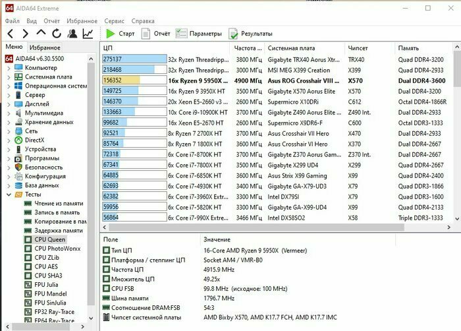The image size is (461, 331).
Task: Select the FP32 Ray-Trace test
Action: click(x=49, y=312)
